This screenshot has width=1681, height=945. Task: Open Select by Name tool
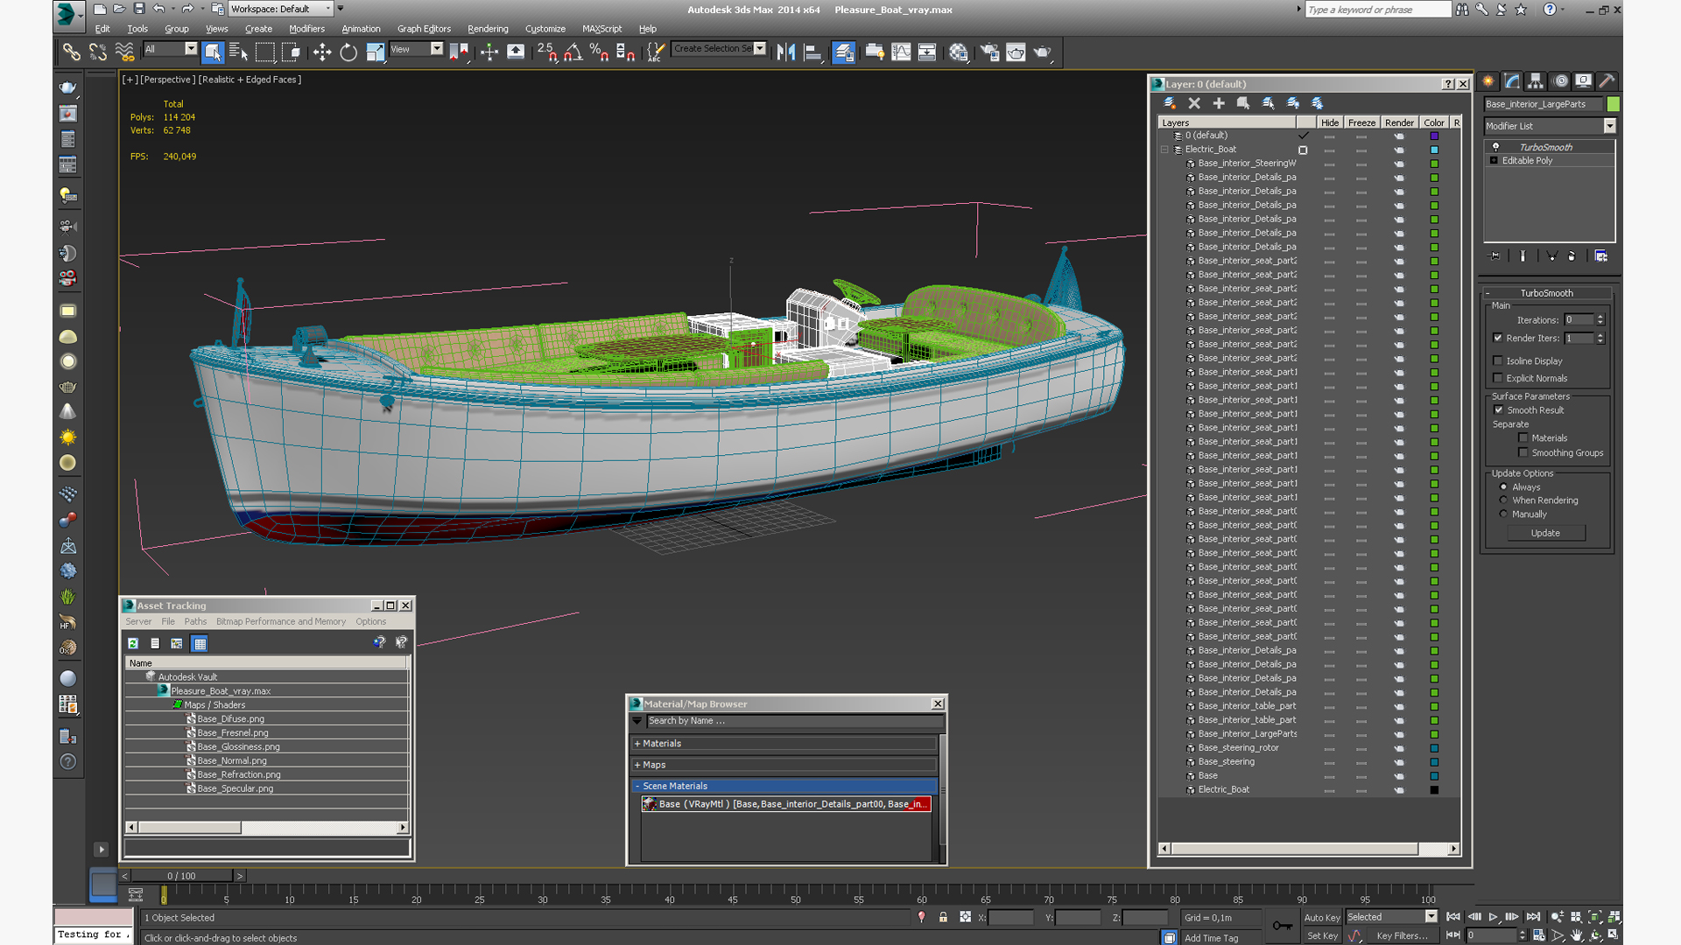(x=238, y=52)
